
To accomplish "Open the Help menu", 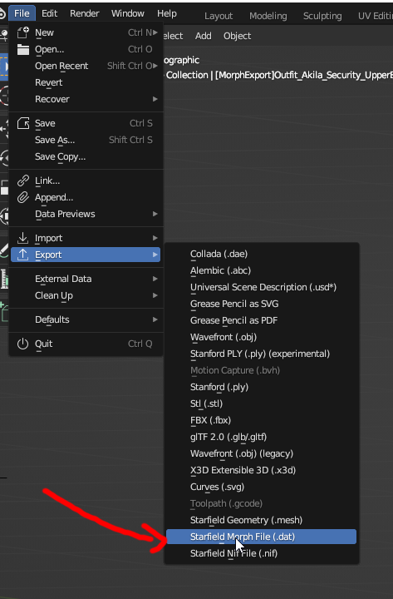I will (167, 13).
